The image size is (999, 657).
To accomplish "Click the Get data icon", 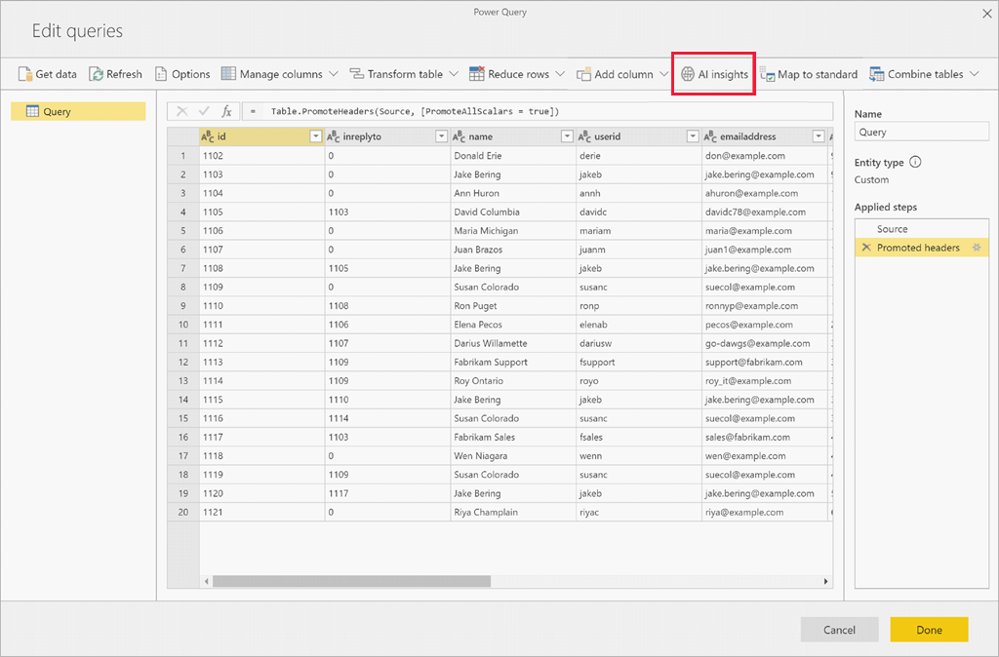I will coord(24,74).
